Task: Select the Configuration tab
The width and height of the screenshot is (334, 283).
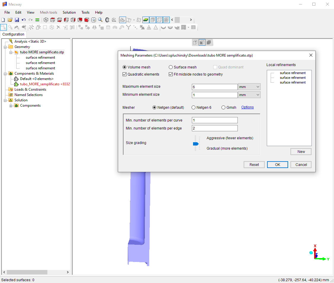Action: (x=13, y=34)
